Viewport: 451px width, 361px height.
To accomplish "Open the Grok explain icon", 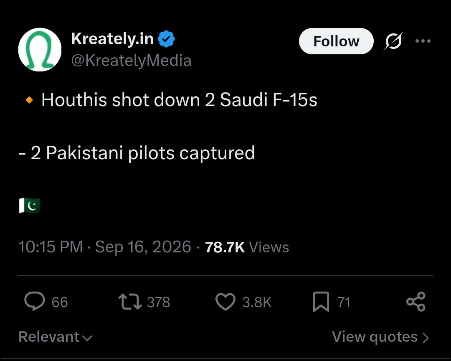I will [x=393, y=41].
